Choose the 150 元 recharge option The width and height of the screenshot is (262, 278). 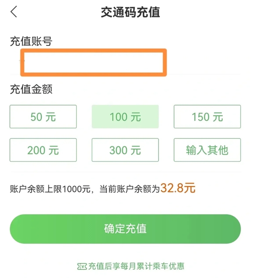tap(207, 117)
